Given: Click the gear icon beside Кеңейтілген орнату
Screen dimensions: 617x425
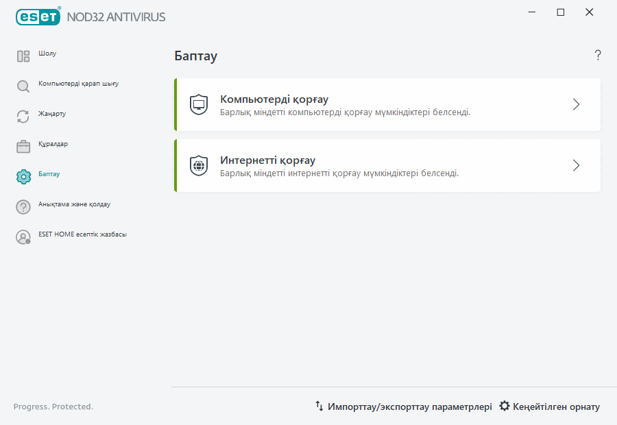Looking at the screenshot, I should point(505,406).
